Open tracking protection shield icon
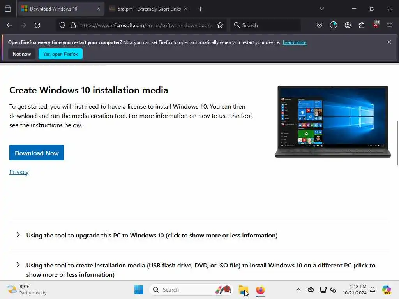 click(62, 25)
